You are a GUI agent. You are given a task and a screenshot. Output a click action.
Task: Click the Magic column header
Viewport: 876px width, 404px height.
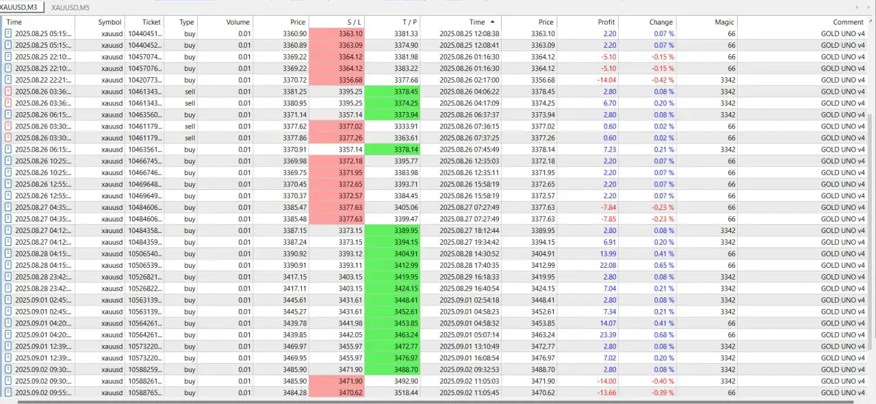[x=723, y=22]
